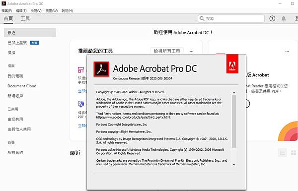This screenshot has width=298, height=191.
Task: Select 所有合約 in the sidebar
Action: [15, 152]
